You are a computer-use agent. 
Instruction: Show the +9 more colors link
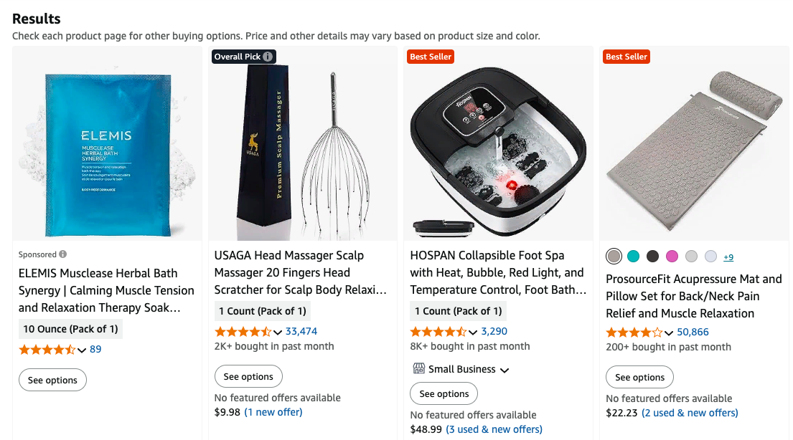tap(728, 257)
